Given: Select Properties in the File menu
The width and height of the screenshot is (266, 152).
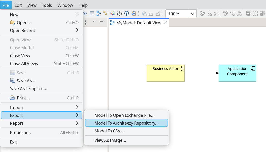Looking at the screenshot, I should click(42, 133).
